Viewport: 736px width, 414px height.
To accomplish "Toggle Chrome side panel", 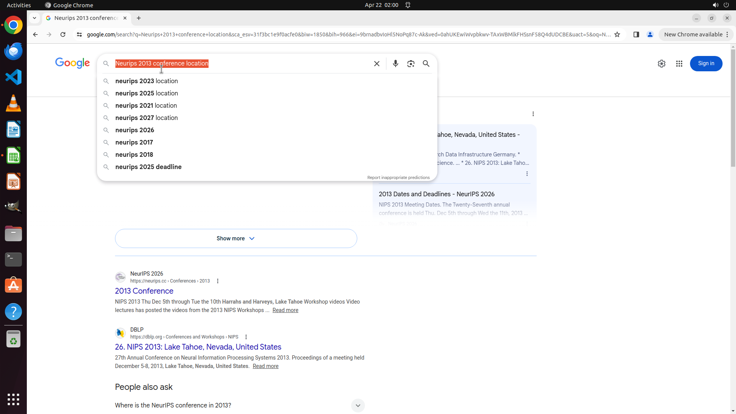I will click(636, 34).
